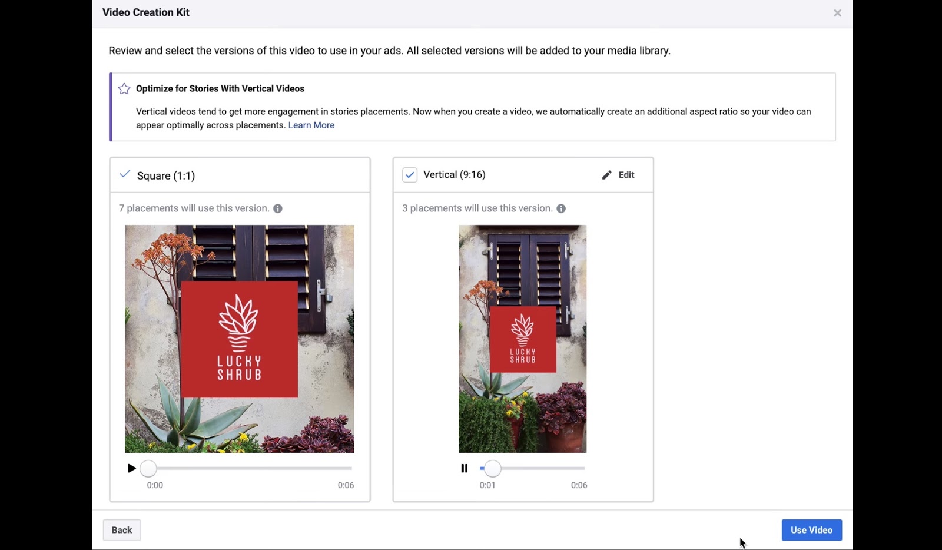Image resolution: width=942 pixels, height=550 pixels.
Task: Click the Use Video button
Action: point(811,529)
